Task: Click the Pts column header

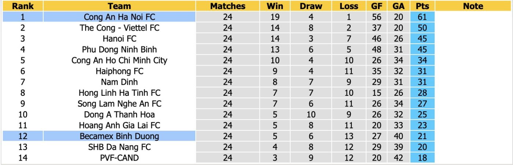Action: (x=422, y=6)
